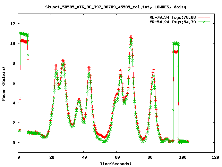Click the tallest peak near 69 seconds
This screenshot has height=167, width=222.
131,36
